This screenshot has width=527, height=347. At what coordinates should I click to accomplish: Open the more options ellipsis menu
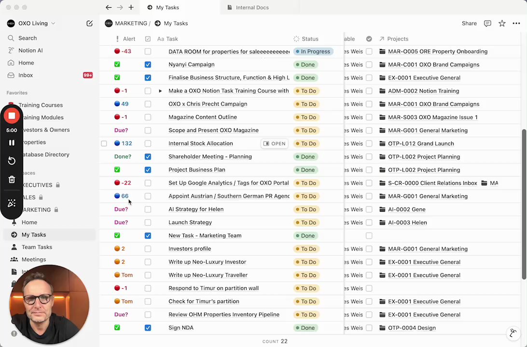point(516,23)
